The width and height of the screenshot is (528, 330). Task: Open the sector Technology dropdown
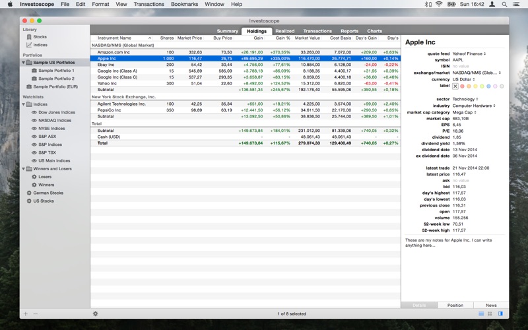point(465,99)
